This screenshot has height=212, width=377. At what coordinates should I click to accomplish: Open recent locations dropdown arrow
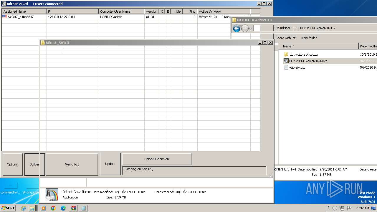[x=251, y=29]
